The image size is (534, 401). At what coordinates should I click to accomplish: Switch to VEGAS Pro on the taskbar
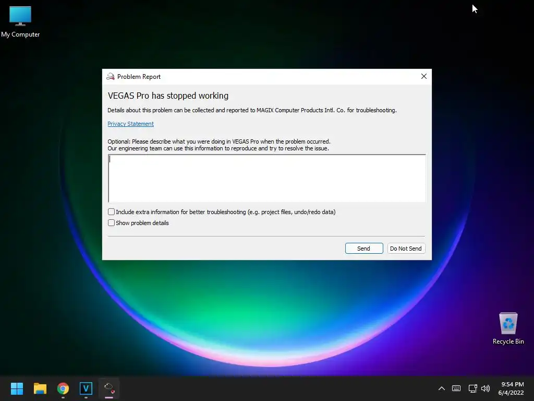point(86,388)
